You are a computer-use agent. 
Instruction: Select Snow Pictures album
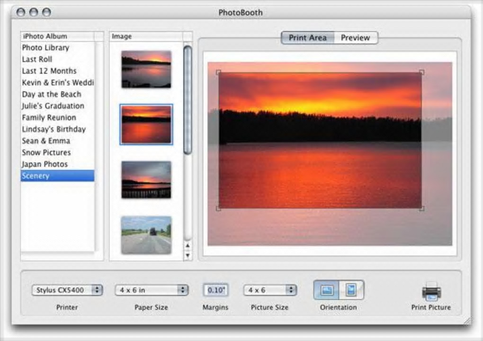tap(58, 152)
